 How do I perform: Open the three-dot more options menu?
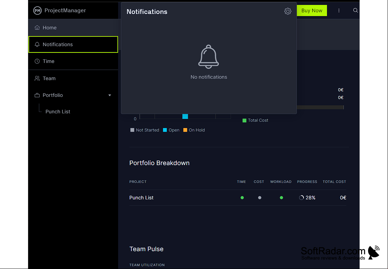pos(339,10)
